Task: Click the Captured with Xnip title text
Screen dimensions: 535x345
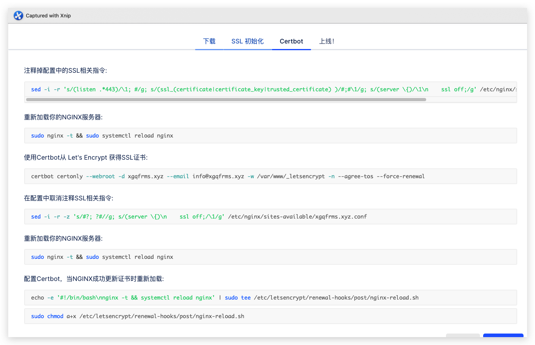Action: pos(48,16)
